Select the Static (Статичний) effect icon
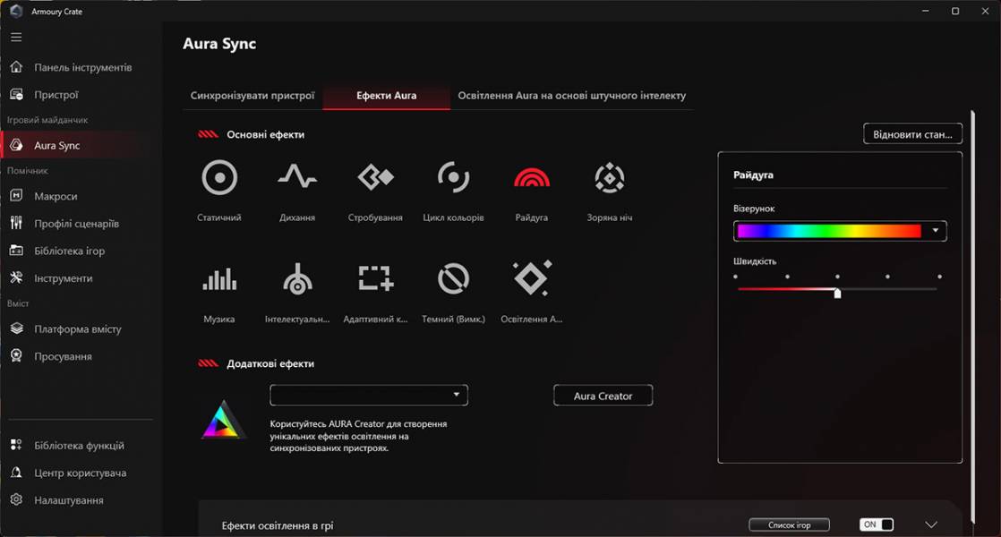The width and height of the screenshot is (1001, 537). (x=219, y=177)
